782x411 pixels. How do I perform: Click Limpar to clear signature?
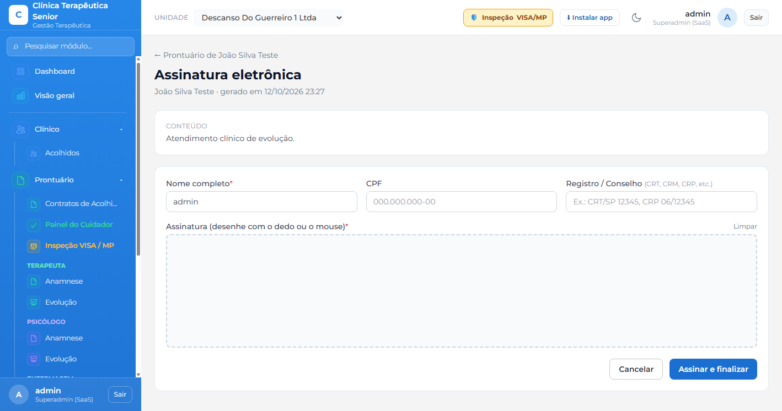click(745, 226)
